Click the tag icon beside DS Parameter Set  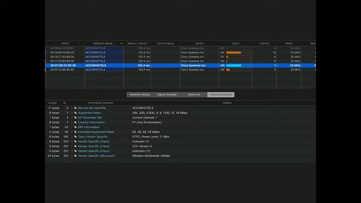click(x=75, y=118)
